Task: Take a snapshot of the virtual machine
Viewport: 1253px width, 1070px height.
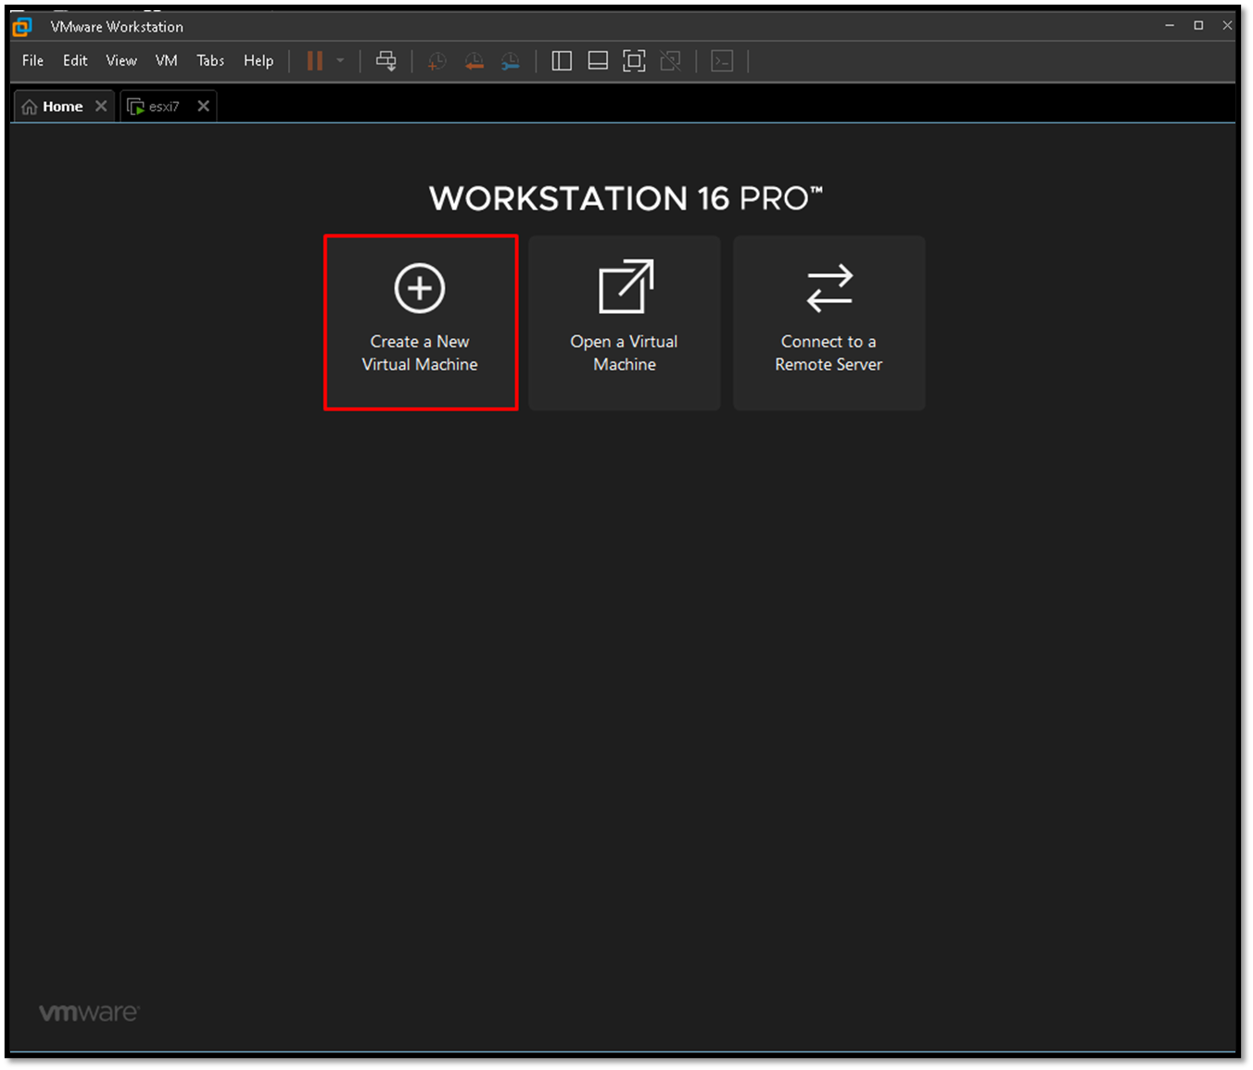Action: tap(437, 61)
